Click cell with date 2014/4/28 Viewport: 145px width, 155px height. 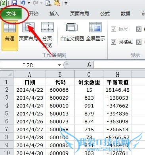pos(30,137)
